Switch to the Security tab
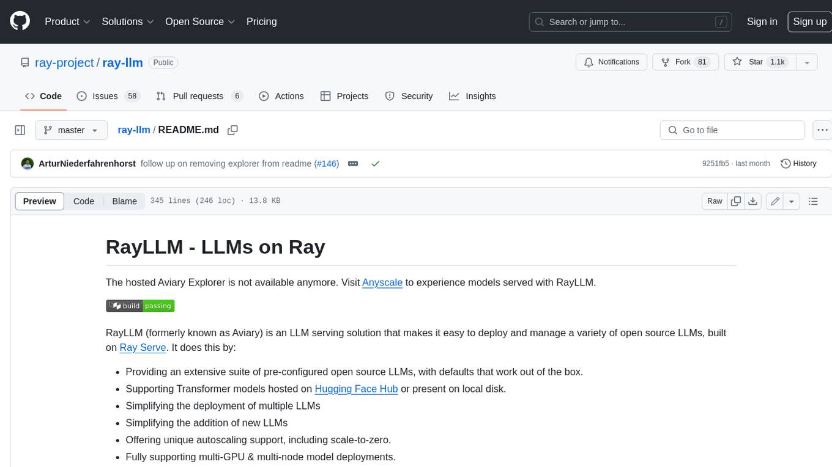Image resolution: width=832 pixels, height=467 pixels. click(409, 96)
